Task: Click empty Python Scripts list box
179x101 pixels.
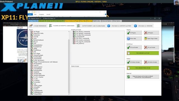Action: (98, 81)
